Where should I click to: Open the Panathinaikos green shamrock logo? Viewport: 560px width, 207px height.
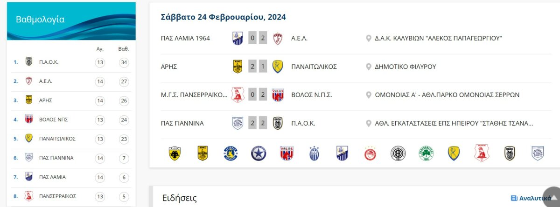tap(426, 154)
